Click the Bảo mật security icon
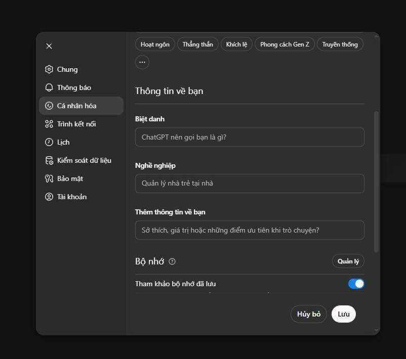406x359 pixels. point(49,178)
